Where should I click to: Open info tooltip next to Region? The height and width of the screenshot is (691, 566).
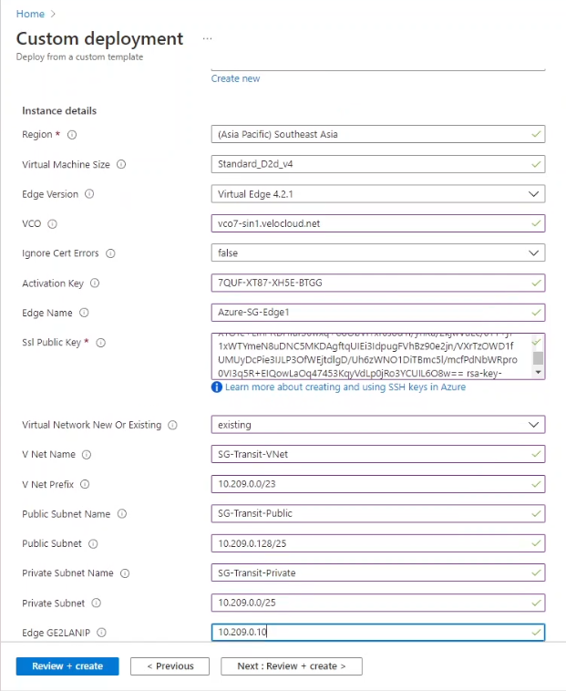72,135
